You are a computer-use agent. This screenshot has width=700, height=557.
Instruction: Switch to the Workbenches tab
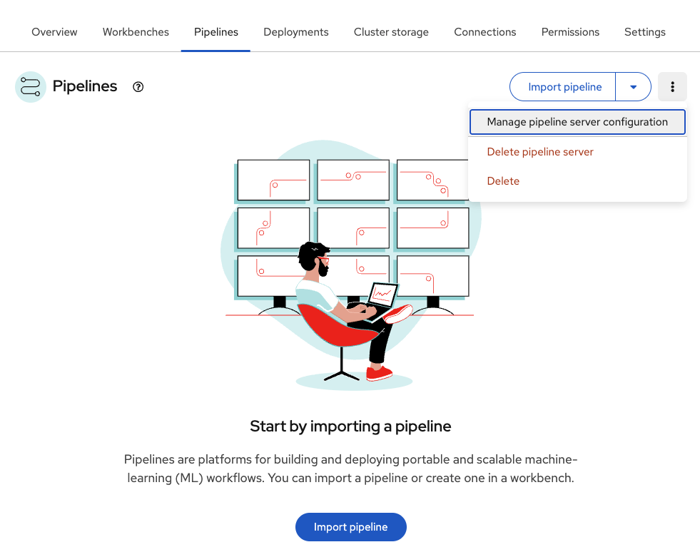136,32
